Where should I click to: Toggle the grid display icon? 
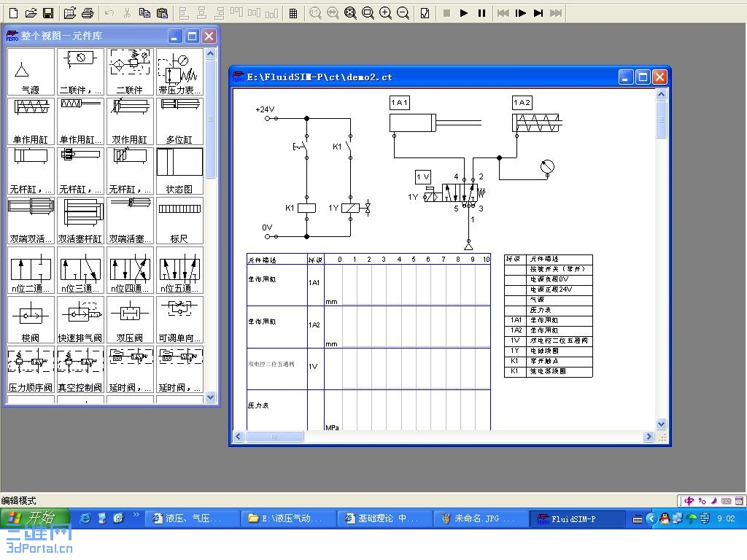293,13
